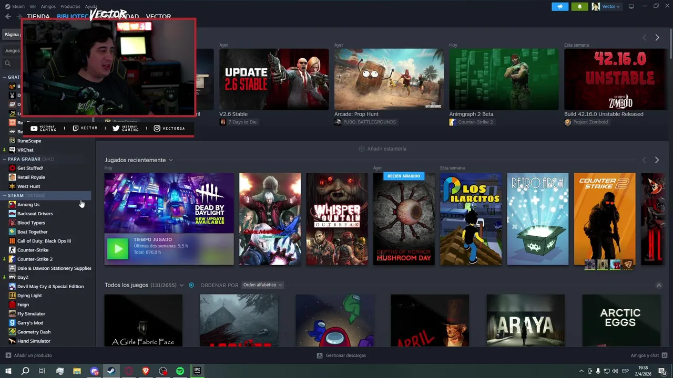
Task: Click the Blood Typers sidebar icon
Action: (12, 223)
